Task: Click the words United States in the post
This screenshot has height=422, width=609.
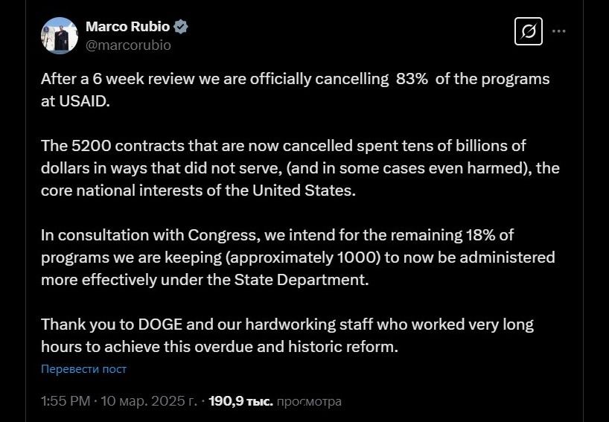Action: coord(304,191)
